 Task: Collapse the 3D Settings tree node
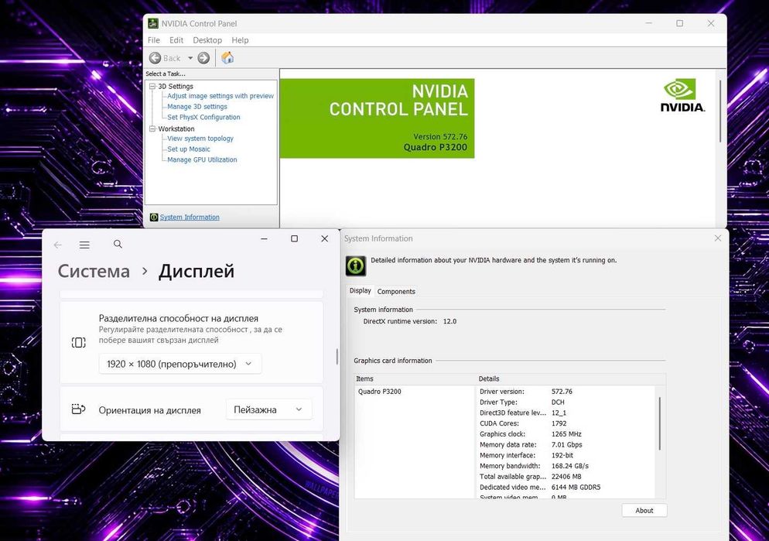tap(152, 87)
